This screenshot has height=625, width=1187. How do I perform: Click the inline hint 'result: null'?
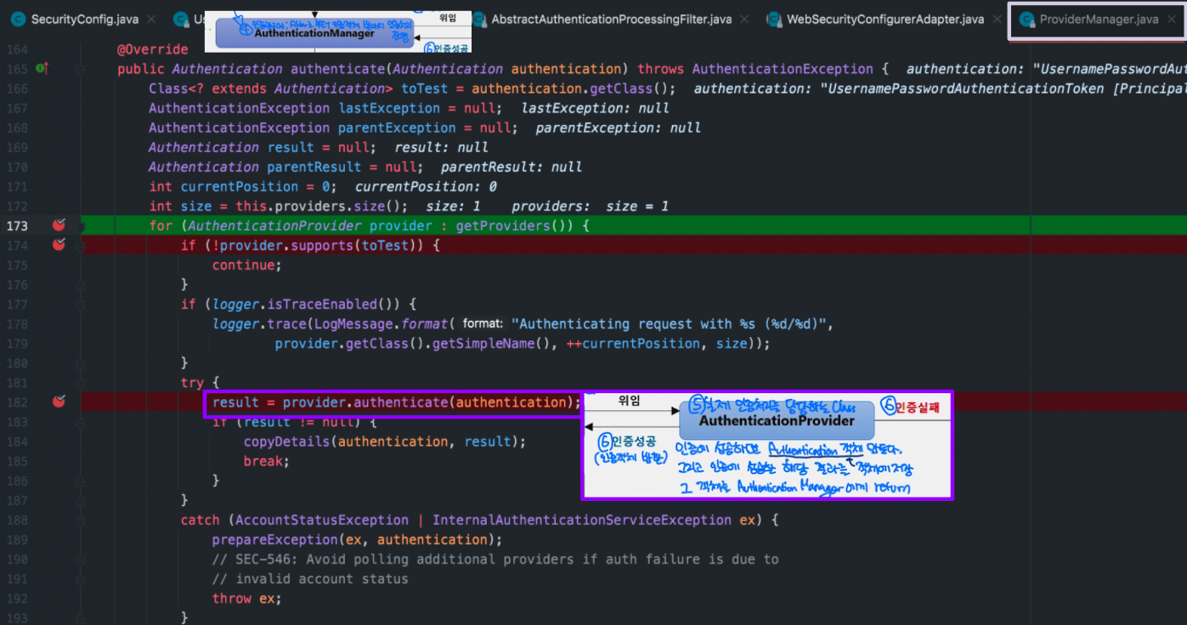[x=442, y=147]
